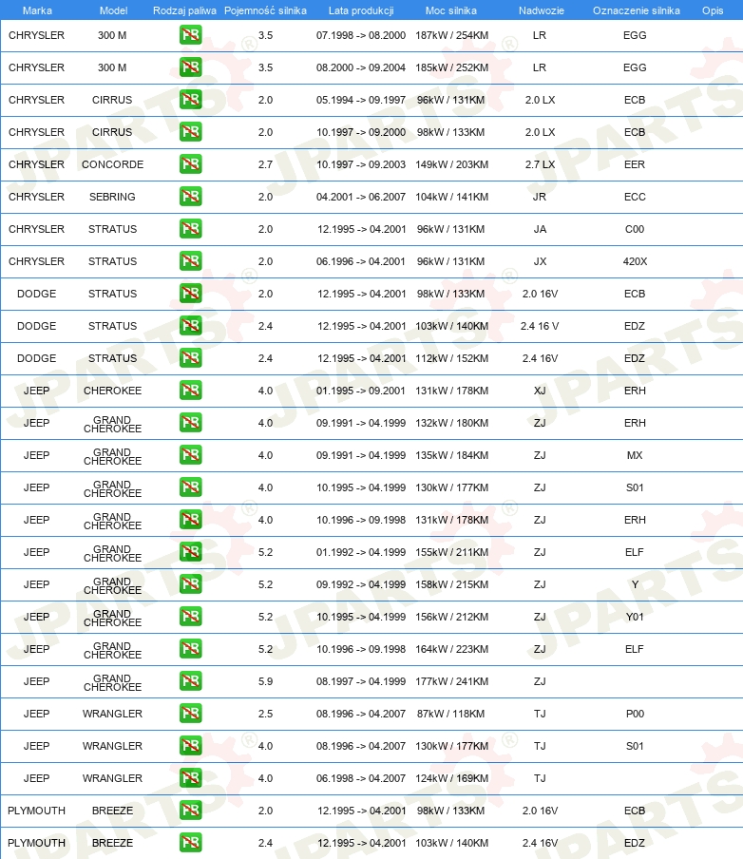Click fuel icon in 300 M 187kW row
The height and width of the screenshot is (859, 743).
(191, 35)
